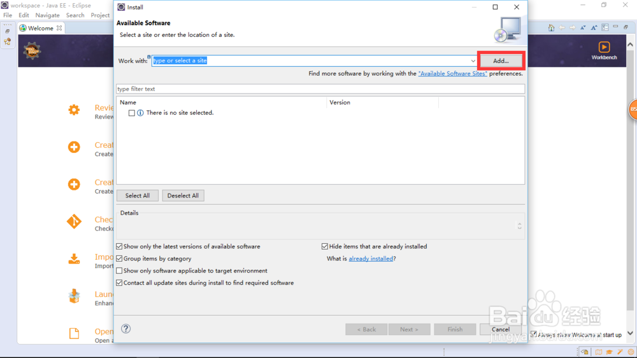Image resolution: width=637 pixels, height=358 pixels.
Task: Click the Deselect All button
Action: [183, 196]
